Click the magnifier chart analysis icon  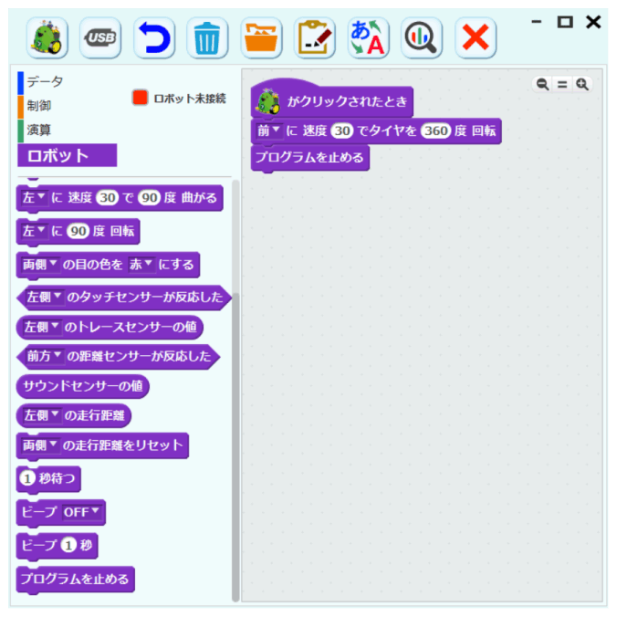pyautogui.click(x=422, y=37)
